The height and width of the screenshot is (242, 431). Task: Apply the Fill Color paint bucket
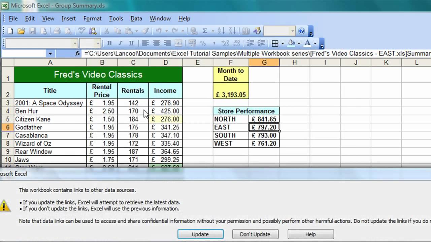(292, 43)
